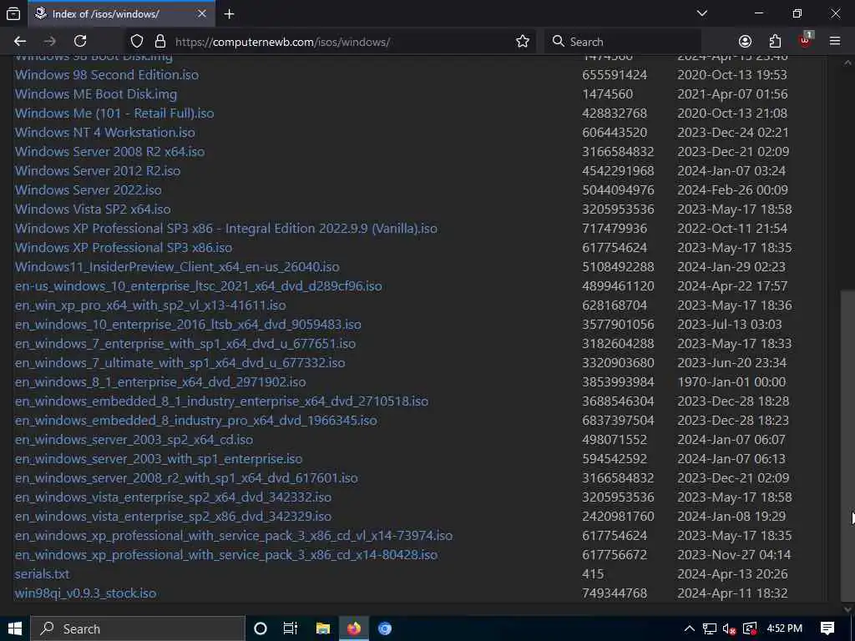Open embedded_8_1_industry_enterprise iso link

click(221, 401)
